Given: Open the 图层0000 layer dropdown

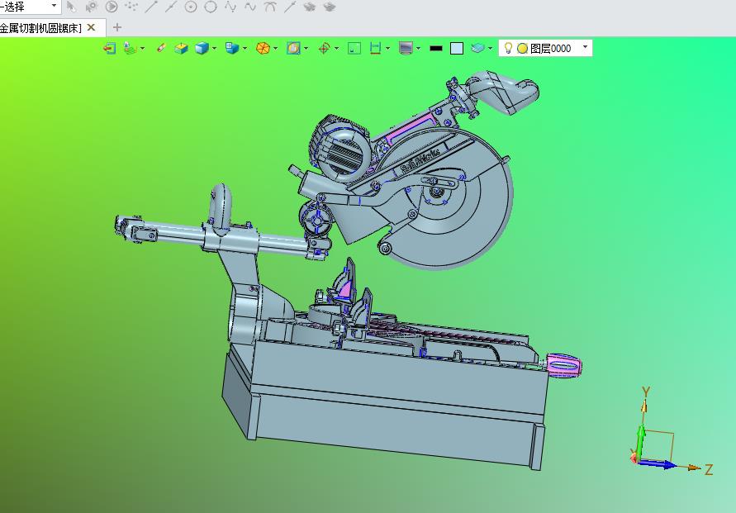Looking at the screenshot, I should [586, 47].
